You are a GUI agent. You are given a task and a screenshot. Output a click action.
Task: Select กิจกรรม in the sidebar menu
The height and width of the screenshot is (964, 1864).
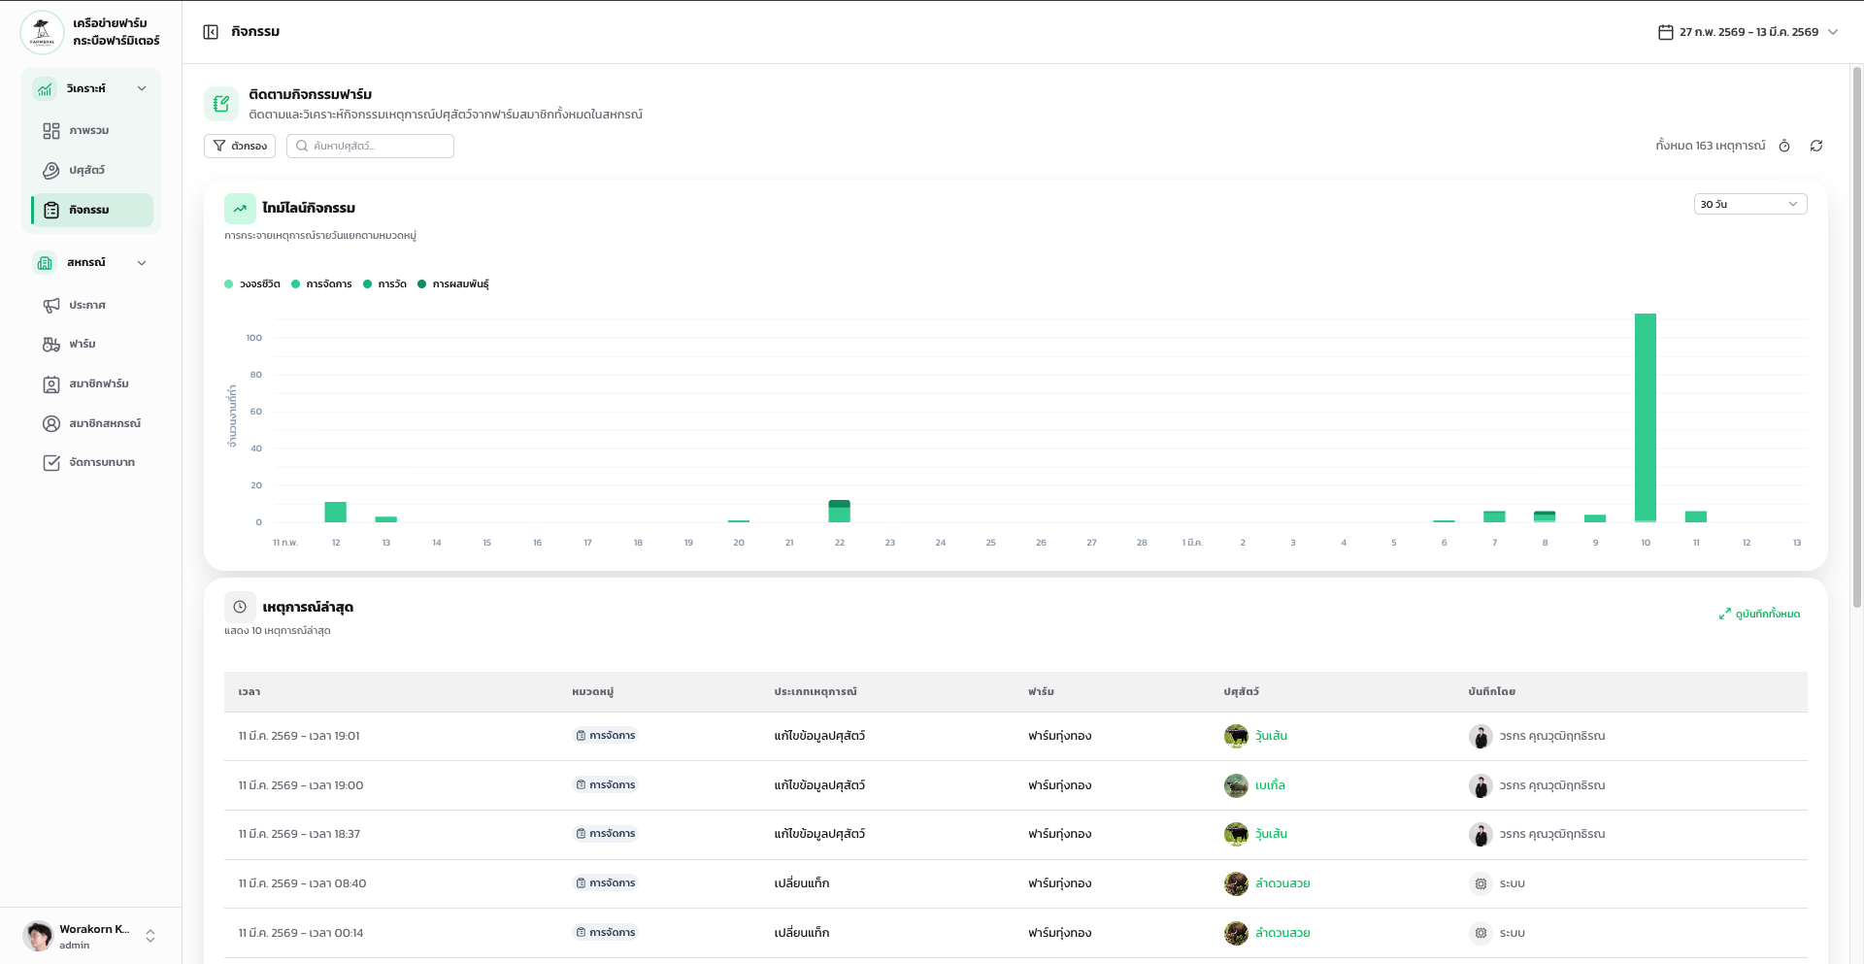(90, 209)
